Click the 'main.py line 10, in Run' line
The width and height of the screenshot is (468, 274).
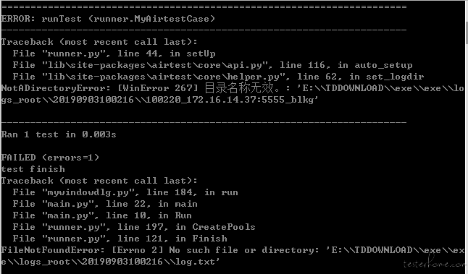tap(102, 215)
